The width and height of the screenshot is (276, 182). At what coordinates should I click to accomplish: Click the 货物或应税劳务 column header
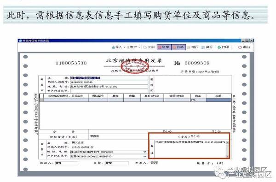[x=66, y=96]
